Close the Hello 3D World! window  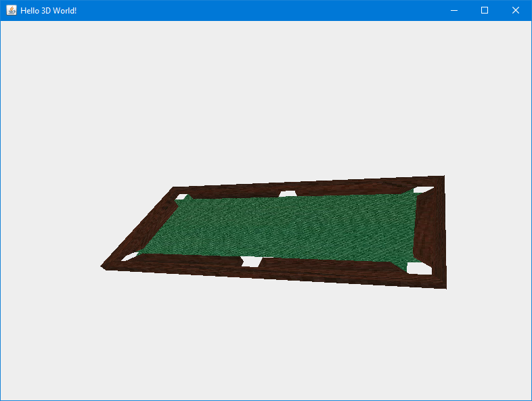(515, 10)
